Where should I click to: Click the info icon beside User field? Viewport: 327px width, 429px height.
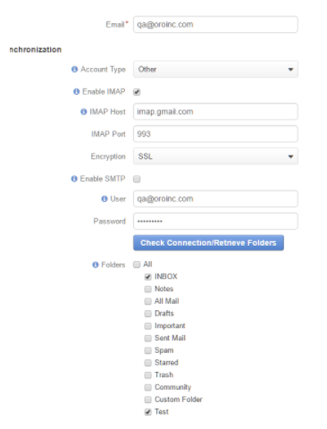coord(105,198)
